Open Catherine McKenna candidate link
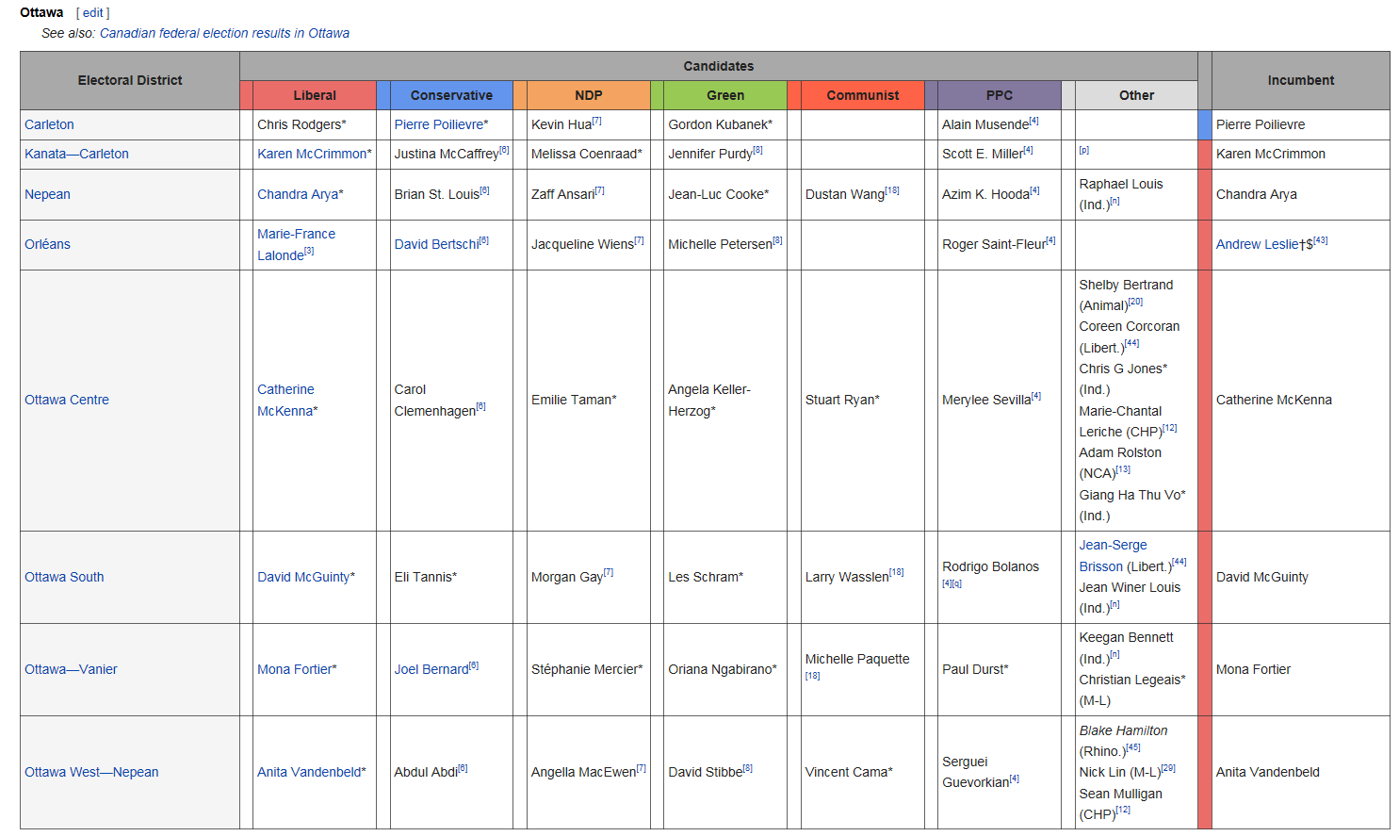This screenshot has width=1399, height=836. (286, 400)
